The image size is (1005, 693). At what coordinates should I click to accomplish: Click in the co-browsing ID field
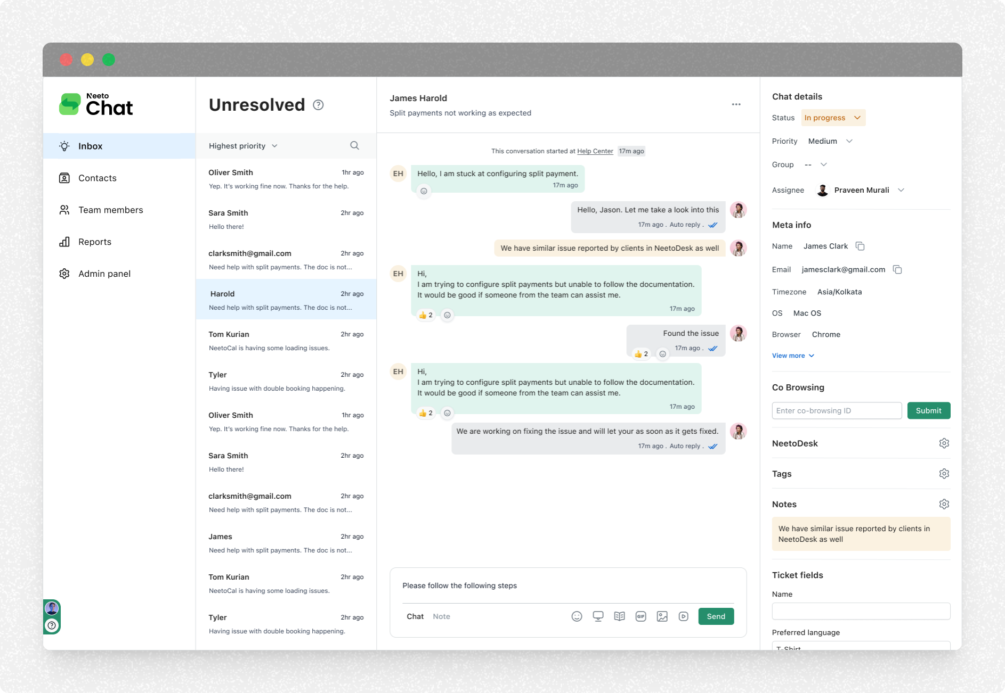837,410
